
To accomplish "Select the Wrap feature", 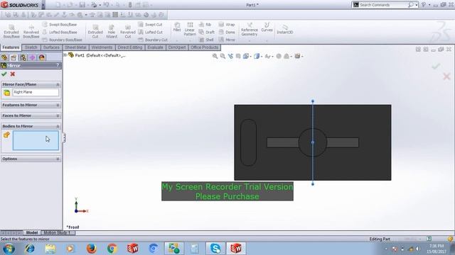I will (x=227, y=25).
